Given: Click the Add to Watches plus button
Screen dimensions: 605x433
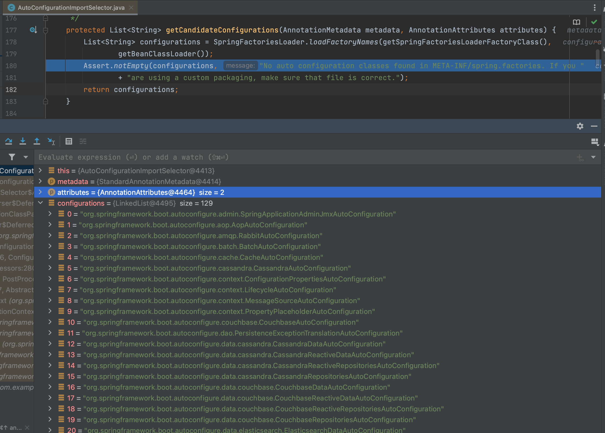Looking at the screenshot, I should [x=580, y=157].
